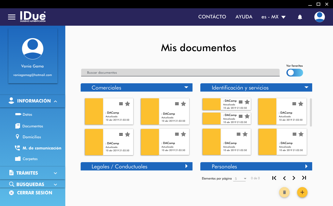Select Domicilios in the sidebar

point(31,137)
